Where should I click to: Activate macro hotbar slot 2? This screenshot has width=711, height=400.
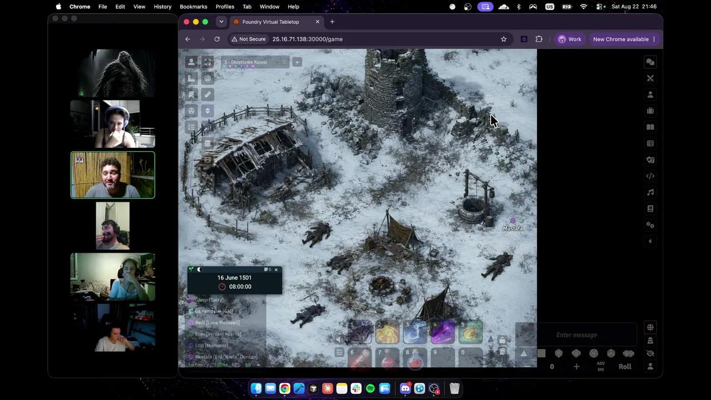387,332
